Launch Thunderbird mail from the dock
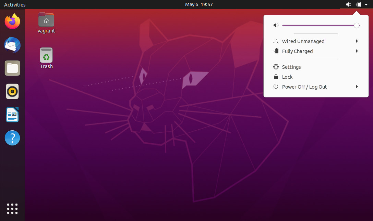This screenshot has height=221, width=373. tap(12, 45)
